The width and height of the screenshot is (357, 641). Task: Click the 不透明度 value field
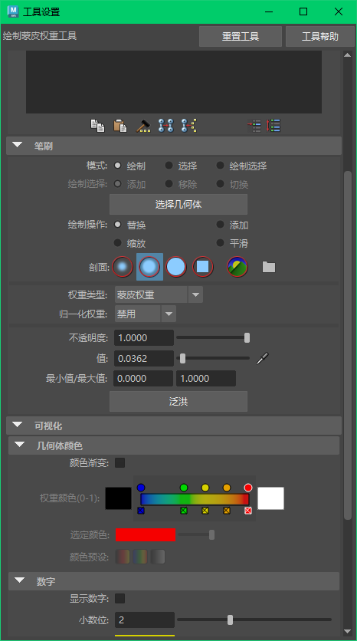(x=144, y=337)
